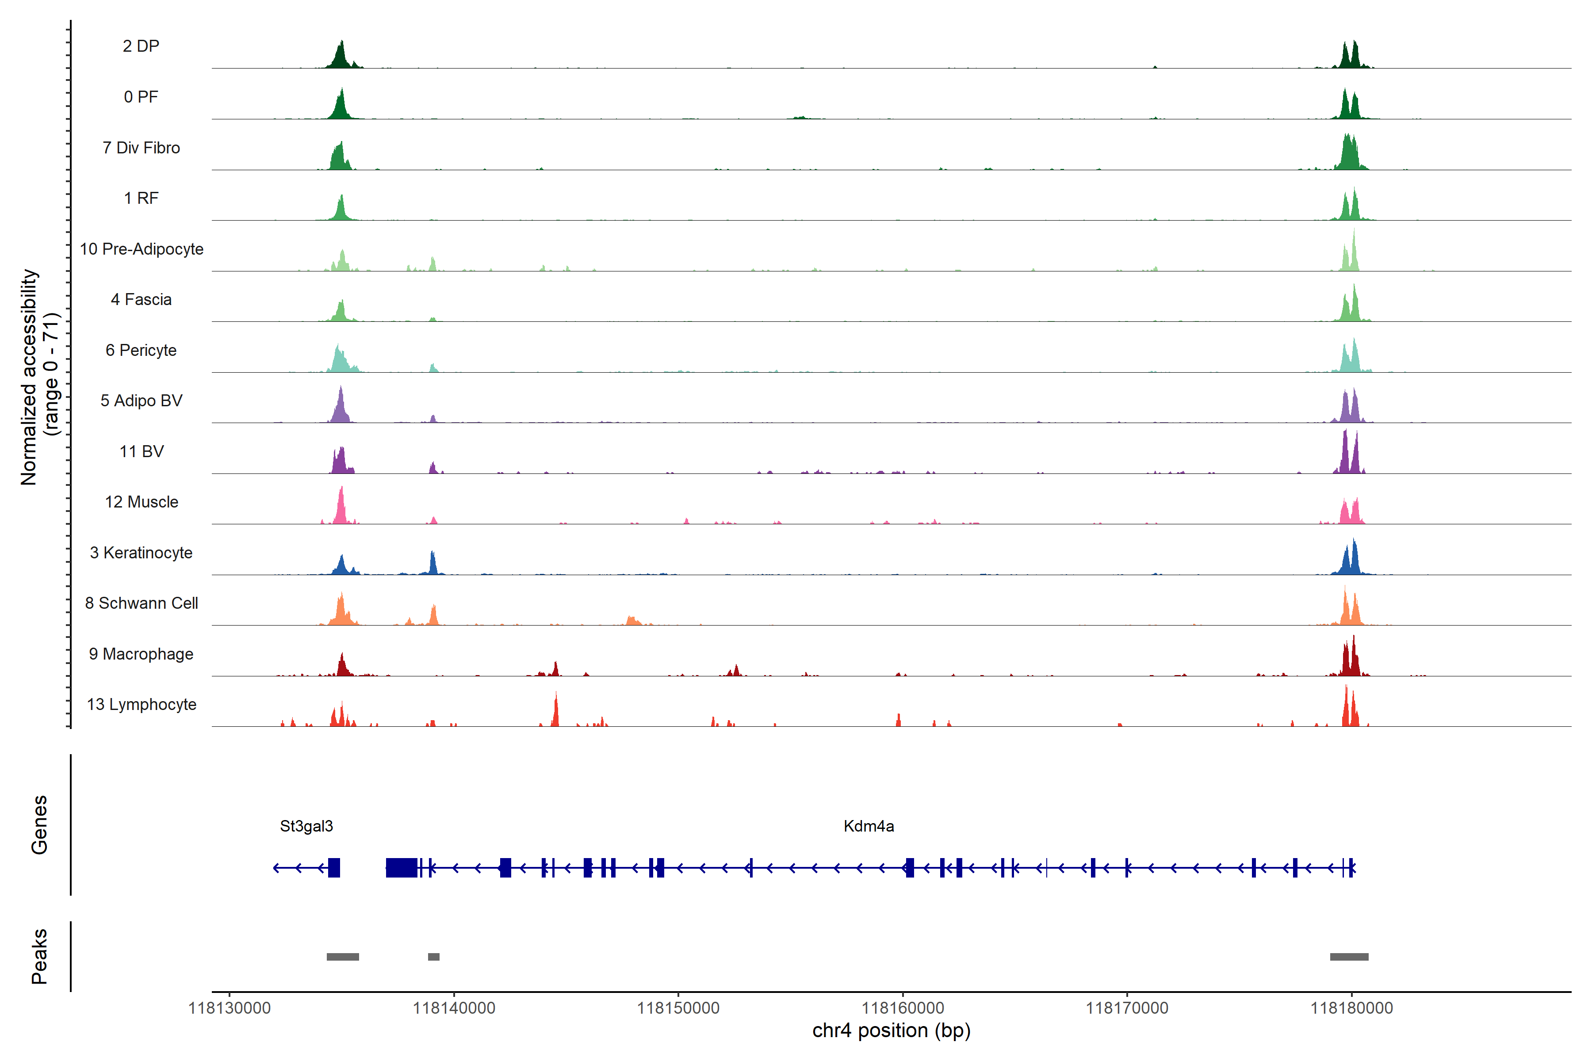Select the St3gal3 gene label
This screenshot has height=1061, width=1592.
[306, 826]
